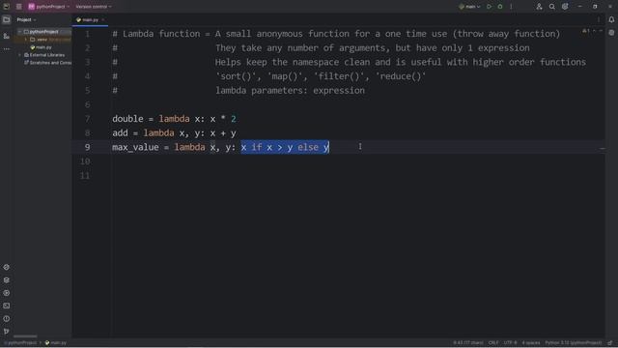Click project panel horizontal scrollbar
Image resolution: width=618 pixels, height=348 pixels.
coord(25,336)
